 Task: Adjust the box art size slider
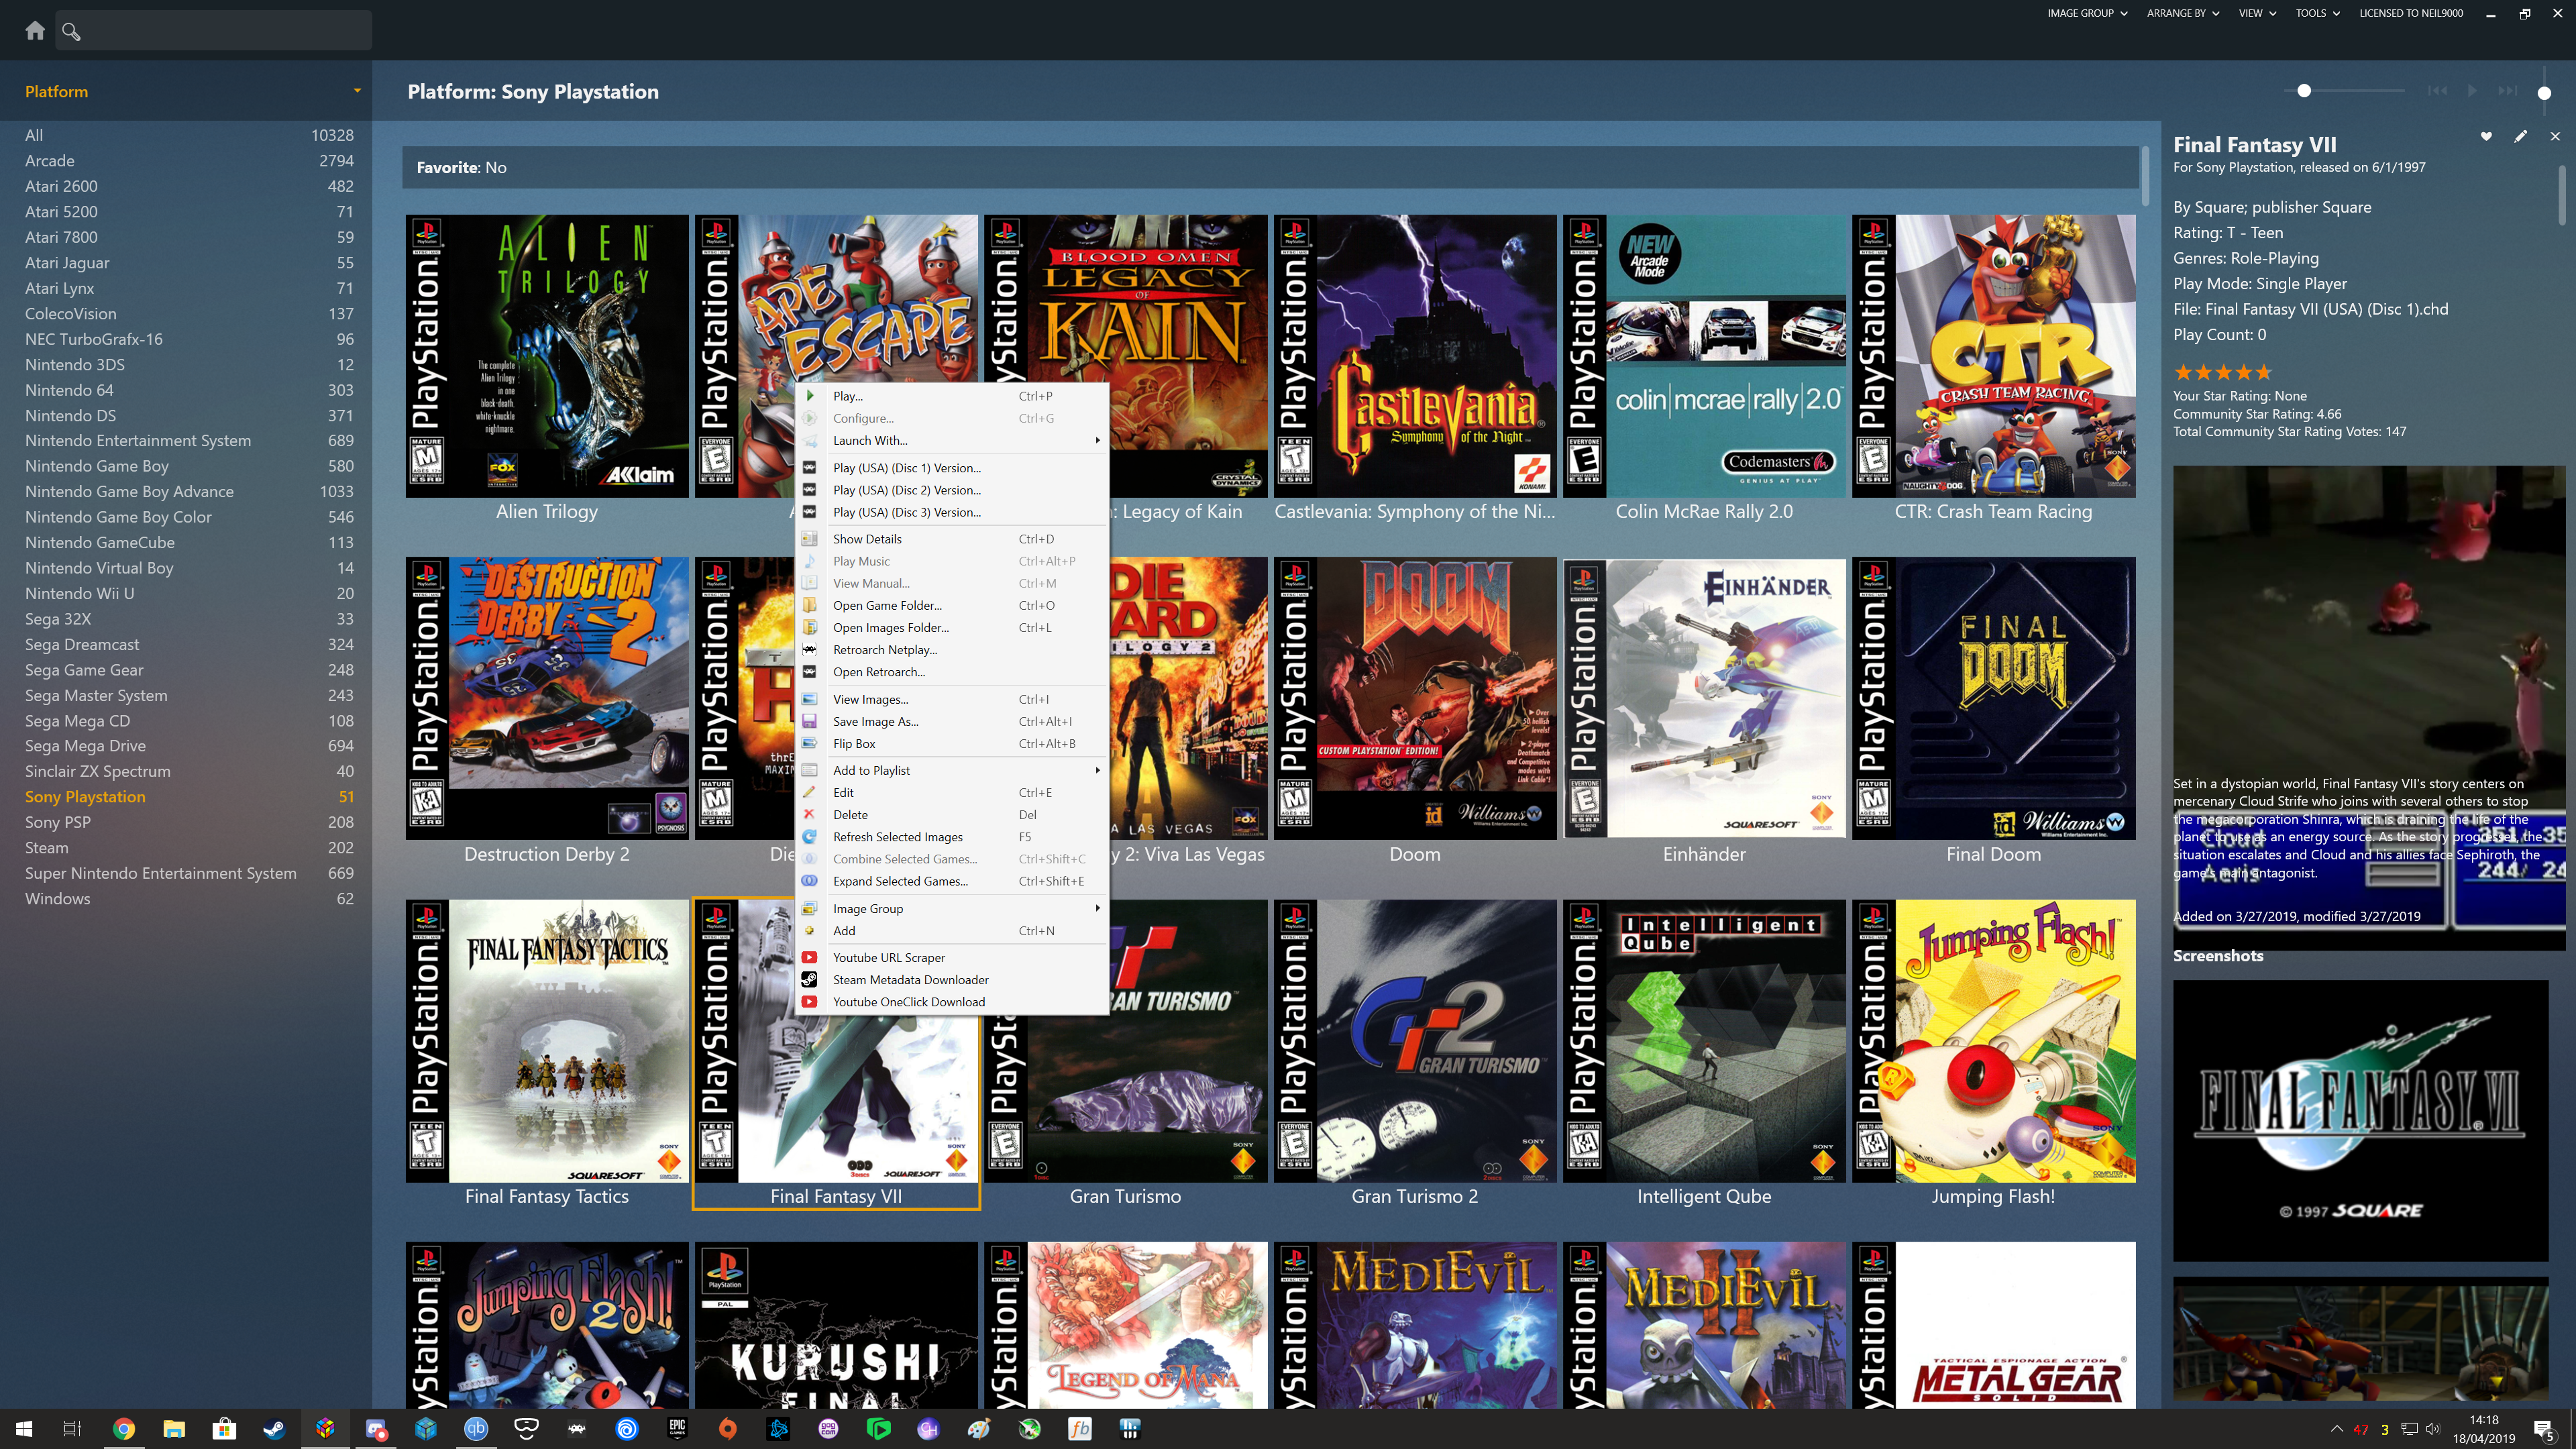tap(2304, 90)
